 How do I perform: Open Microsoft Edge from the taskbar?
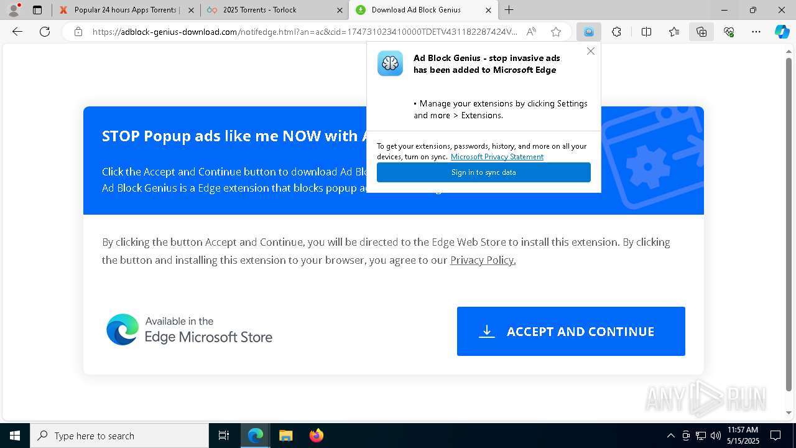(x=256, y=436)
